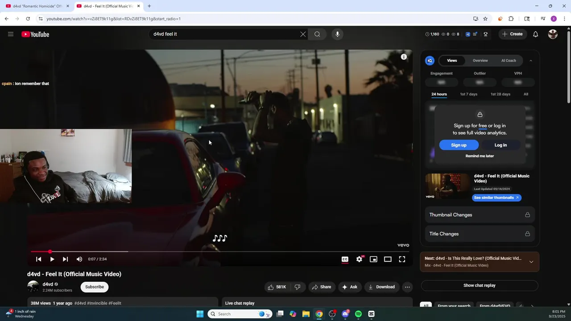Switch to theater mode

[x=388, y=259]
